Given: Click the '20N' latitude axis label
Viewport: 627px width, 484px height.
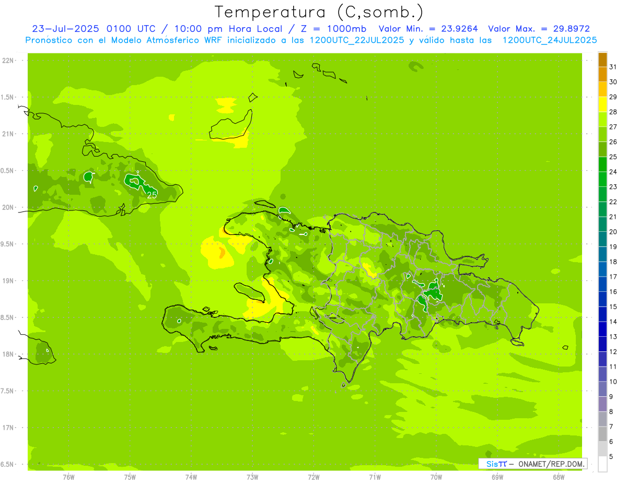Looking at the screenshot, I should click(8, 207).
